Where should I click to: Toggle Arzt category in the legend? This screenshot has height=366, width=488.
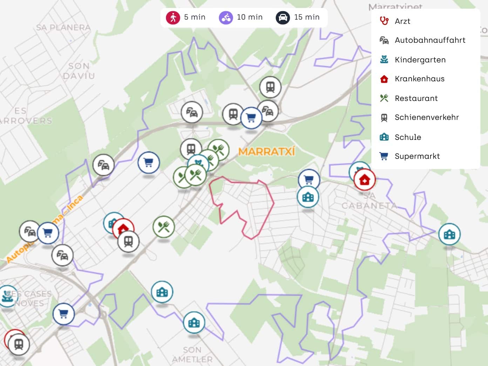coord(402,21)
